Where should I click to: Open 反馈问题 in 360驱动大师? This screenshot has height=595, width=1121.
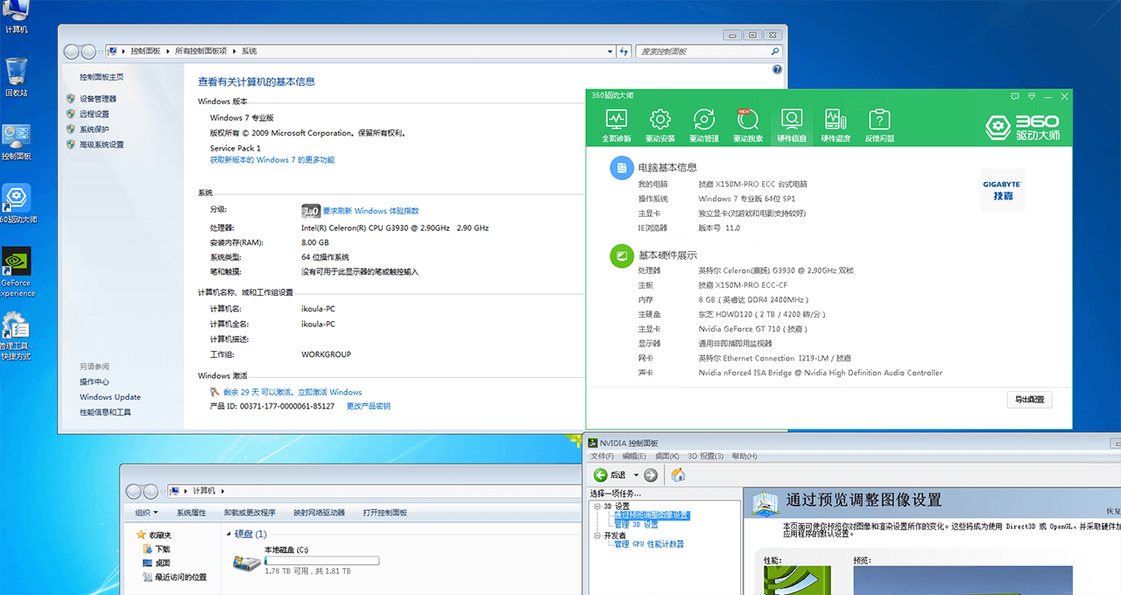879,126
